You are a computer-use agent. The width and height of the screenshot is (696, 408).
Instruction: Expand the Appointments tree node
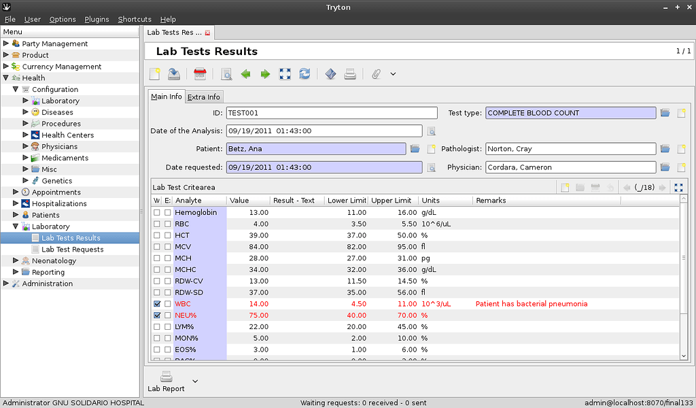pos(16,192)
